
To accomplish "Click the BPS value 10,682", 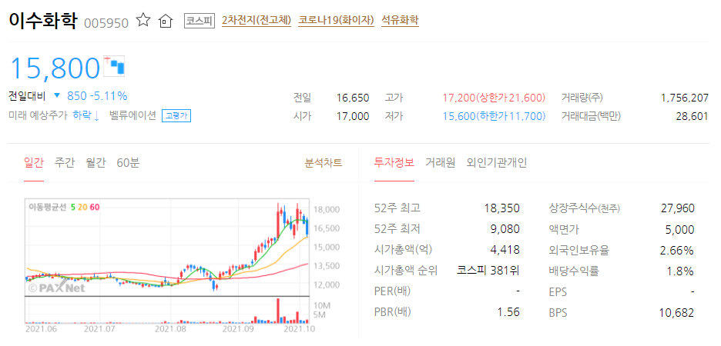I will (x=677, y=313).
